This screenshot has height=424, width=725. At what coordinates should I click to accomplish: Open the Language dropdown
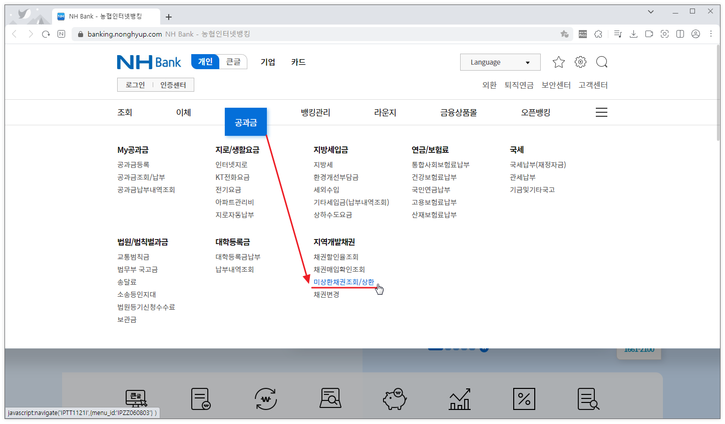tap(500, 62)
